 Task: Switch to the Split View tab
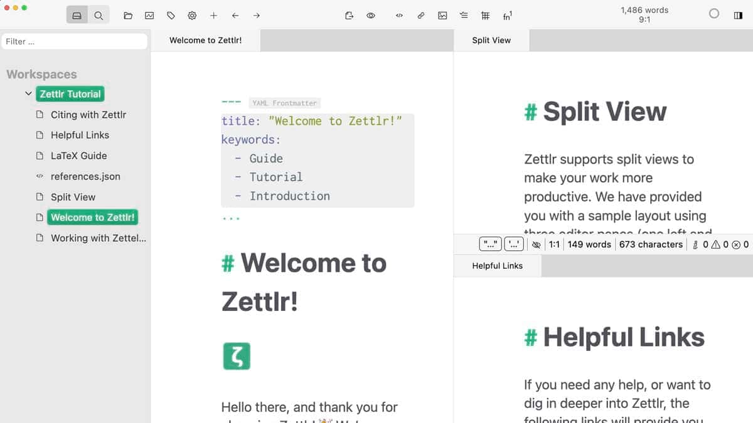click(492, 40)
